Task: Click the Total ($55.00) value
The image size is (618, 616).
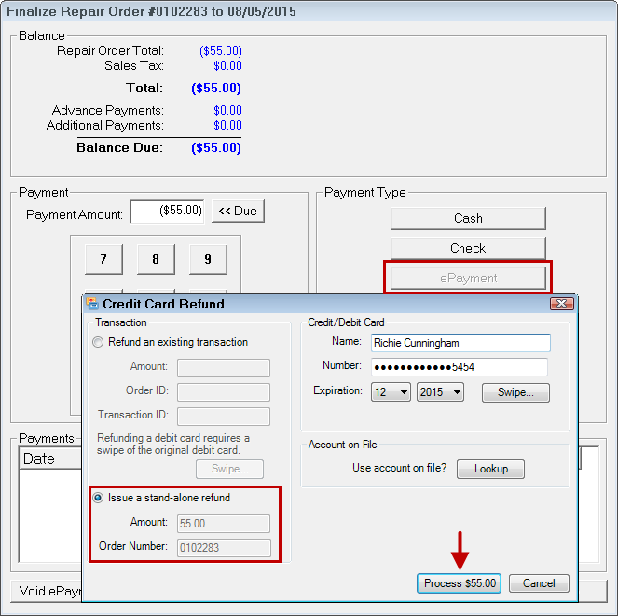Action: pyautogui.click(x=216, y=88)
